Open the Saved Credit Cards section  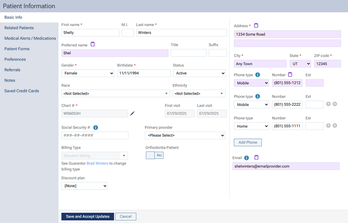click(x=21, y=91)
